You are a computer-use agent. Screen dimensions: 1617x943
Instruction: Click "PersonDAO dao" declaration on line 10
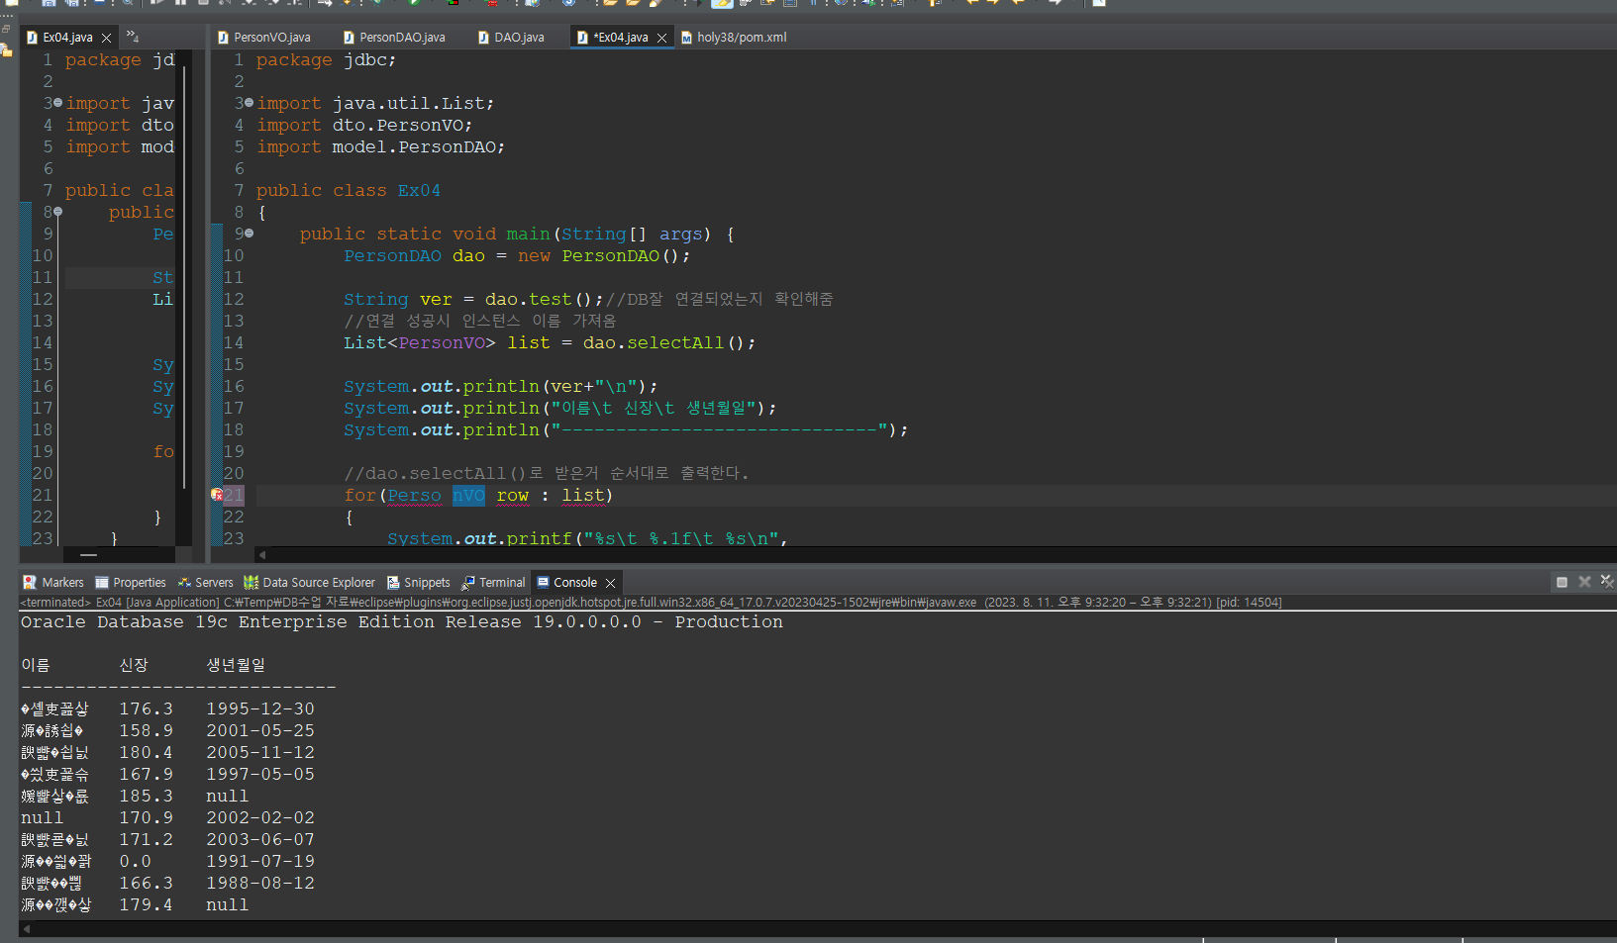[415, 256]
